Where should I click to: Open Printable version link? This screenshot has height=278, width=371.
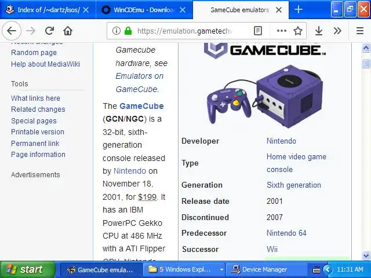click(x=37, y=132)
